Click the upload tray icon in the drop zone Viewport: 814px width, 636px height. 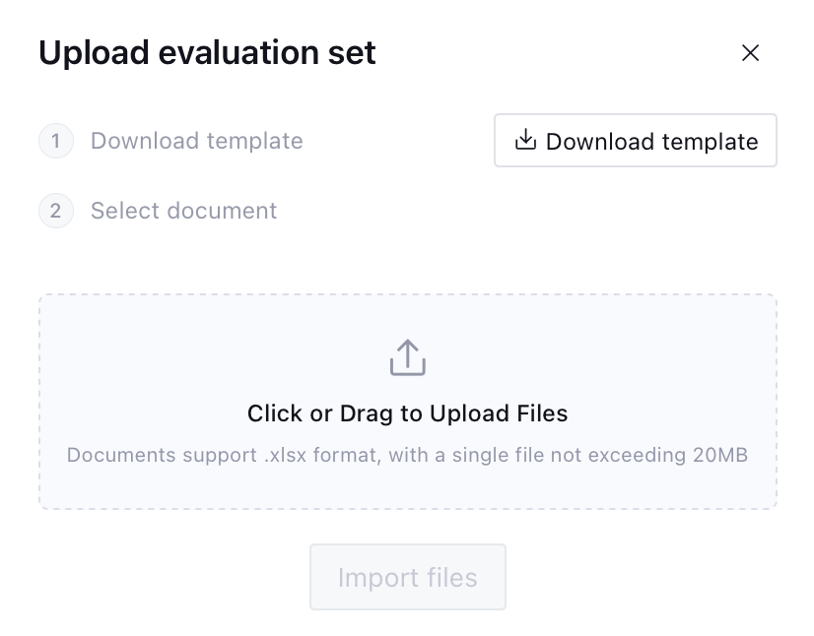tap(407, 358)
